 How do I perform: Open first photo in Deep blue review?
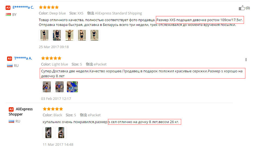point(44,35)
